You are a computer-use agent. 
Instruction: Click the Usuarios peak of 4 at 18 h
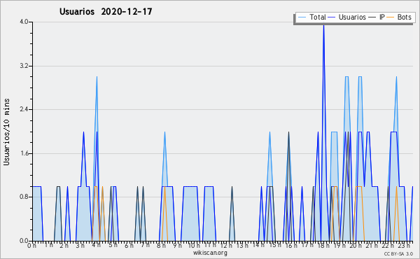(323, 25)
